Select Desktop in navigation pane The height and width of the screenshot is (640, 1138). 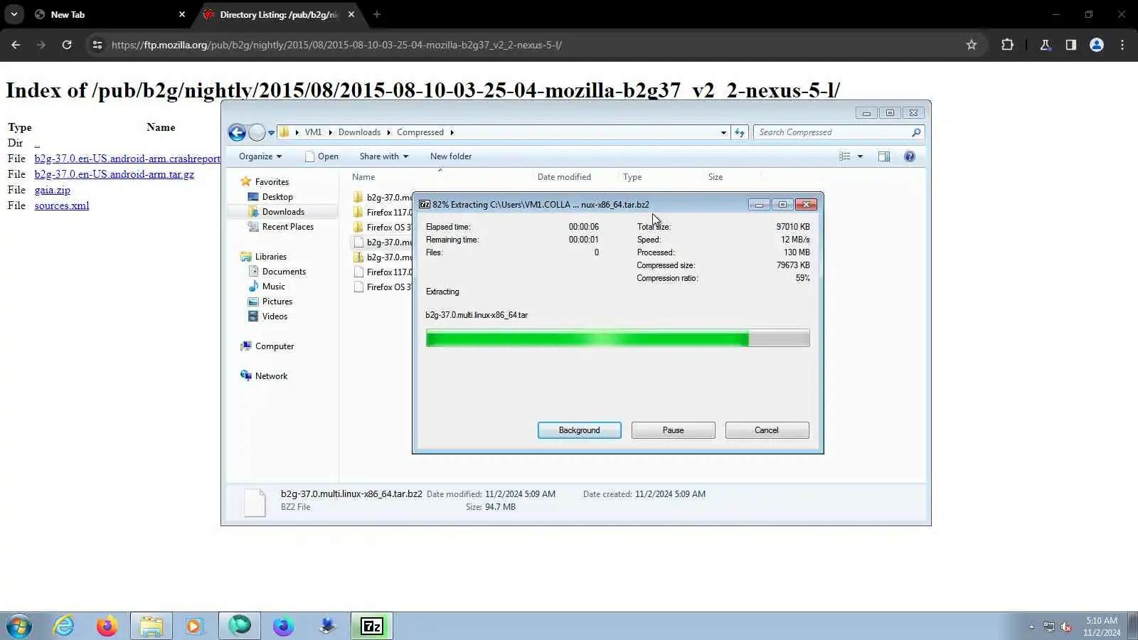(277, 197)
